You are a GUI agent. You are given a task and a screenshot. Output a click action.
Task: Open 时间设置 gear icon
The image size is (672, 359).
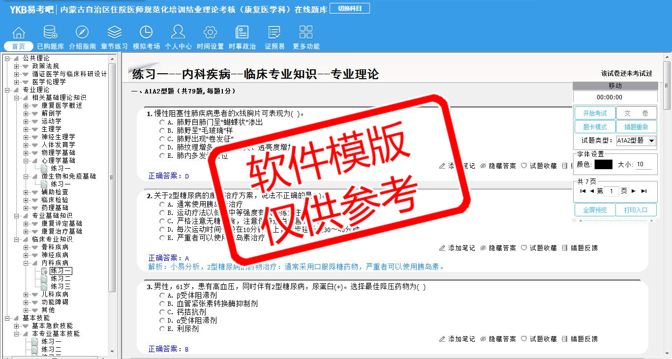[x=210, y=33]
